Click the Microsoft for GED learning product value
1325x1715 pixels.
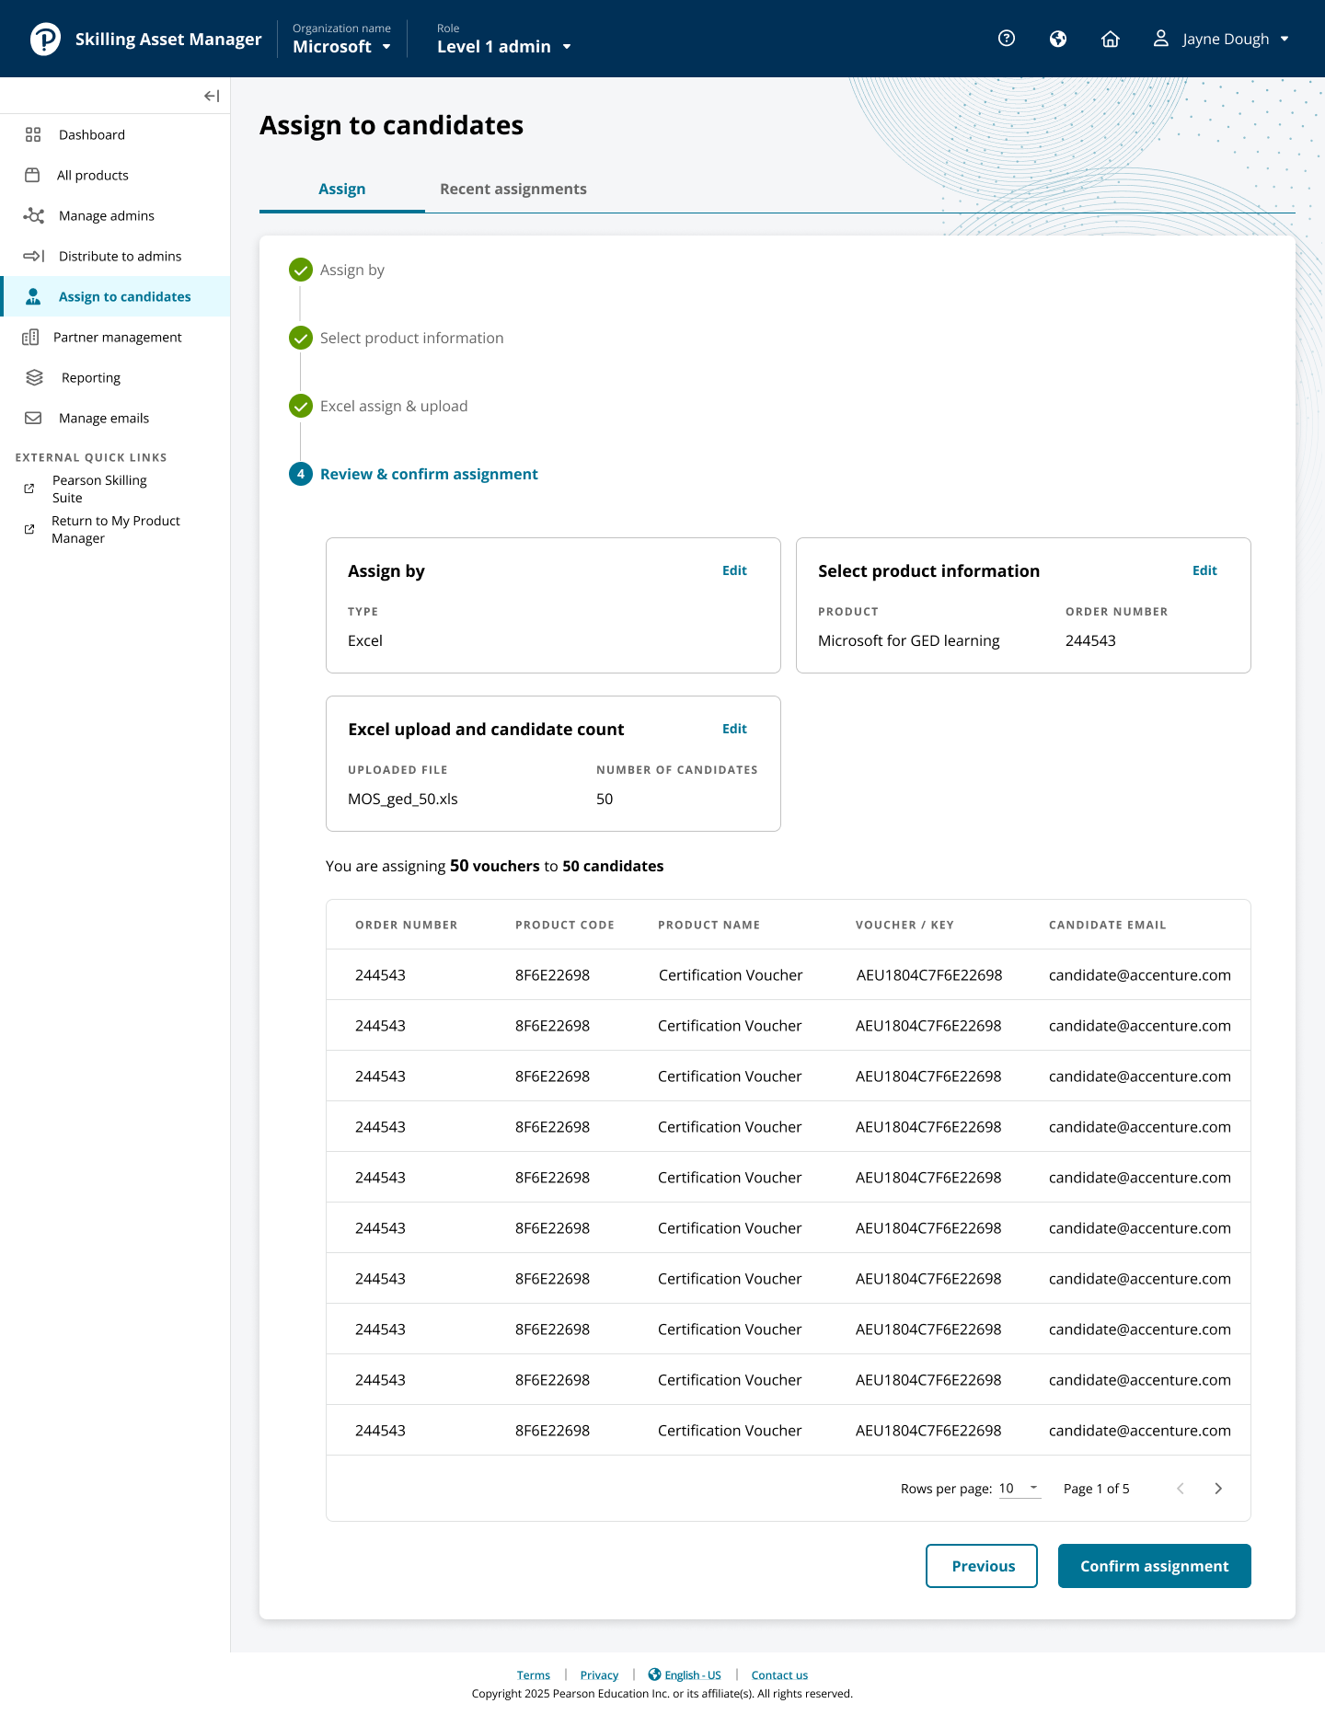pyautogui.click(x=909, y=640)
